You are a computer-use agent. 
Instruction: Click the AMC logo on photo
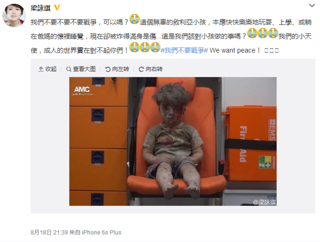82,91
